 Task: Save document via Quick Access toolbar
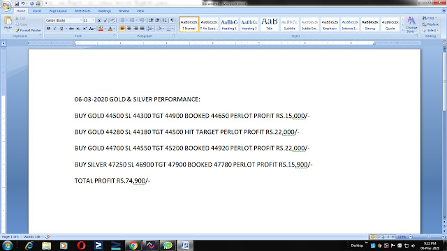17,3
